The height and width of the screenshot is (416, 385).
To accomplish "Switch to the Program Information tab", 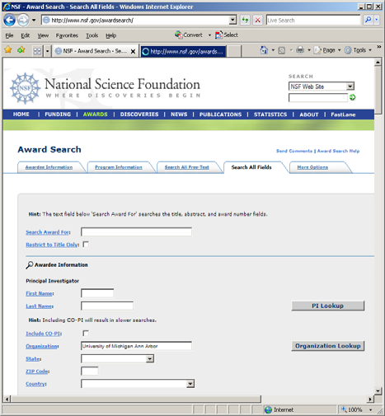I will [119, 167].
